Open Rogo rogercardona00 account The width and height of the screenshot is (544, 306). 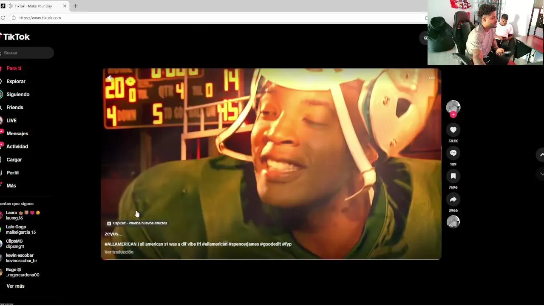(x=20, y=272)
